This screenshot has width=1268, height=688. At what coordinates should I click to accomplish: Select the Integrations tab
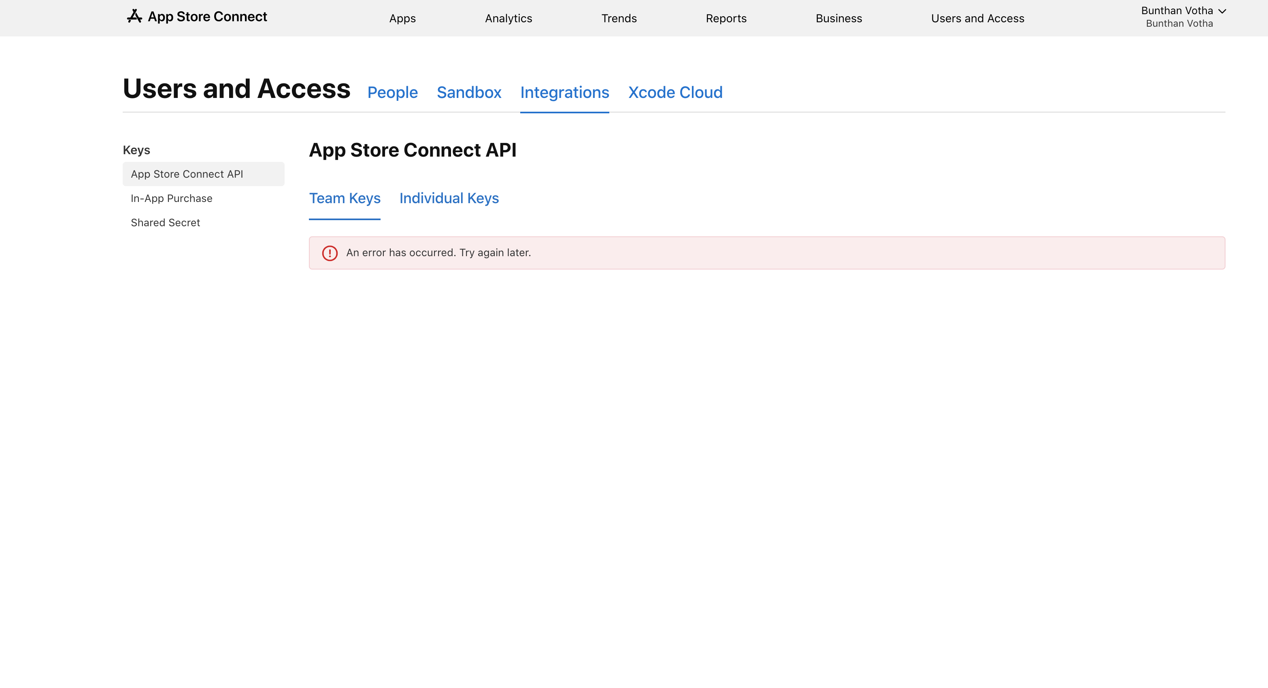(564, 93)
